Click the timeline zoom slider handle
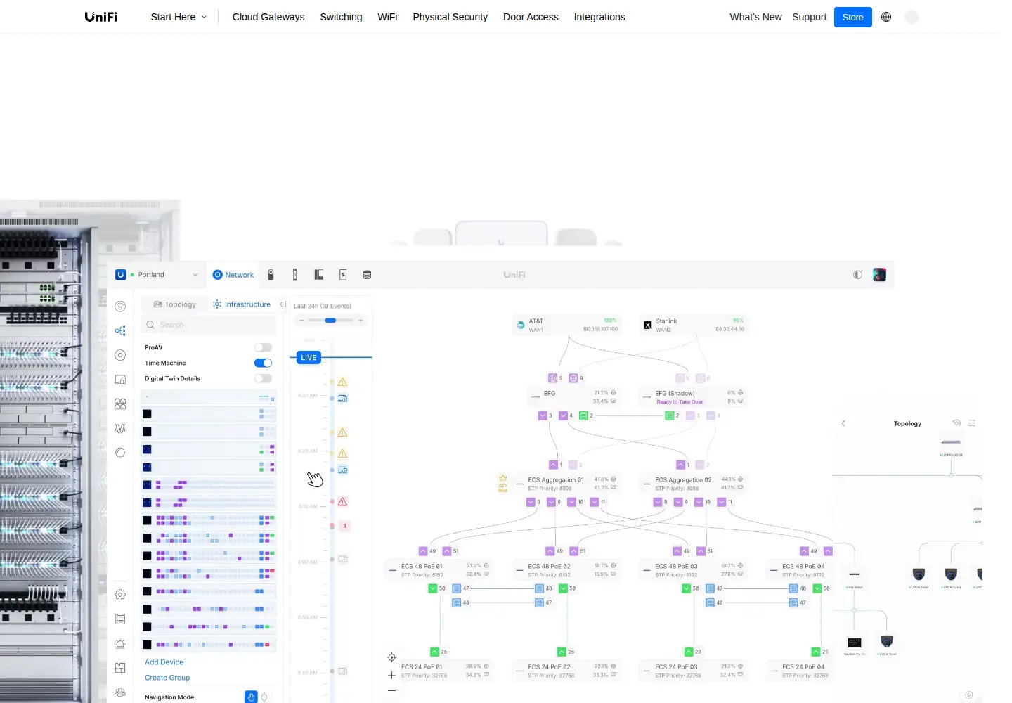Screen dimensions: 1012x703 pos(330,321)
